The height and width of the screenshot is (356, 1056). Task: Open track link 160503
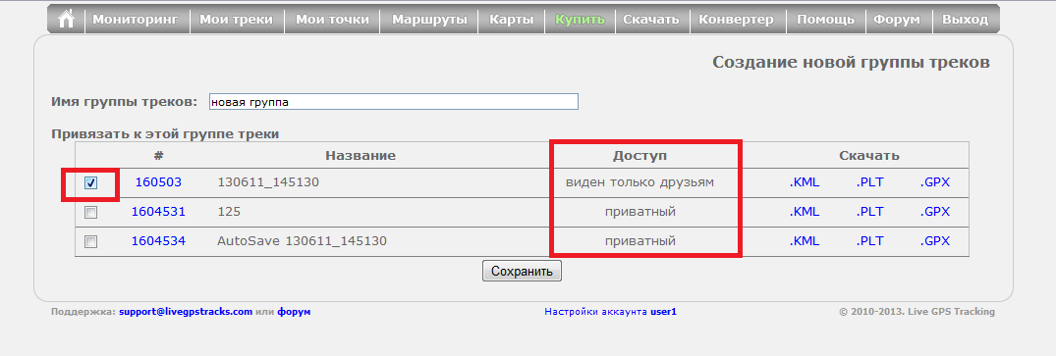pyautogui.click(x=158, y=182)
